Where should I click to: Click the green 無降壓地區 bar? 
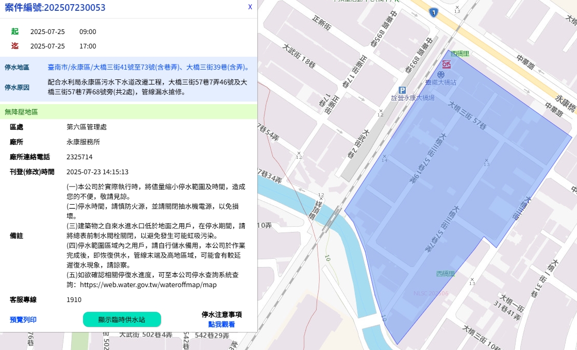point(128,112)
